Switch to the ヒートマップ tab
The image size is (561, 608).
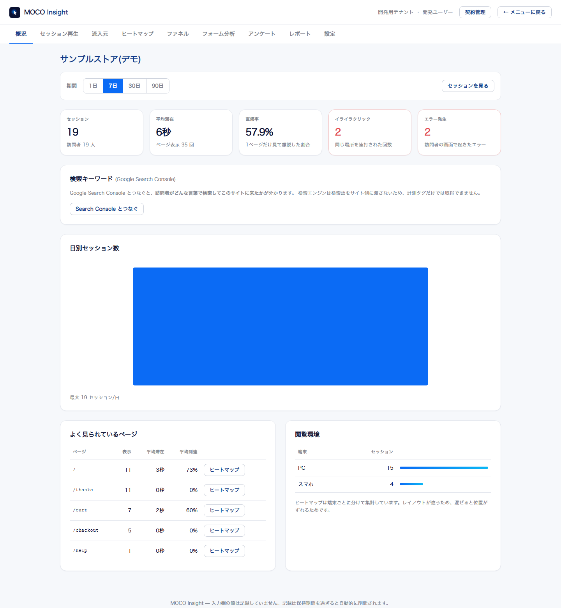coord(138,34)
